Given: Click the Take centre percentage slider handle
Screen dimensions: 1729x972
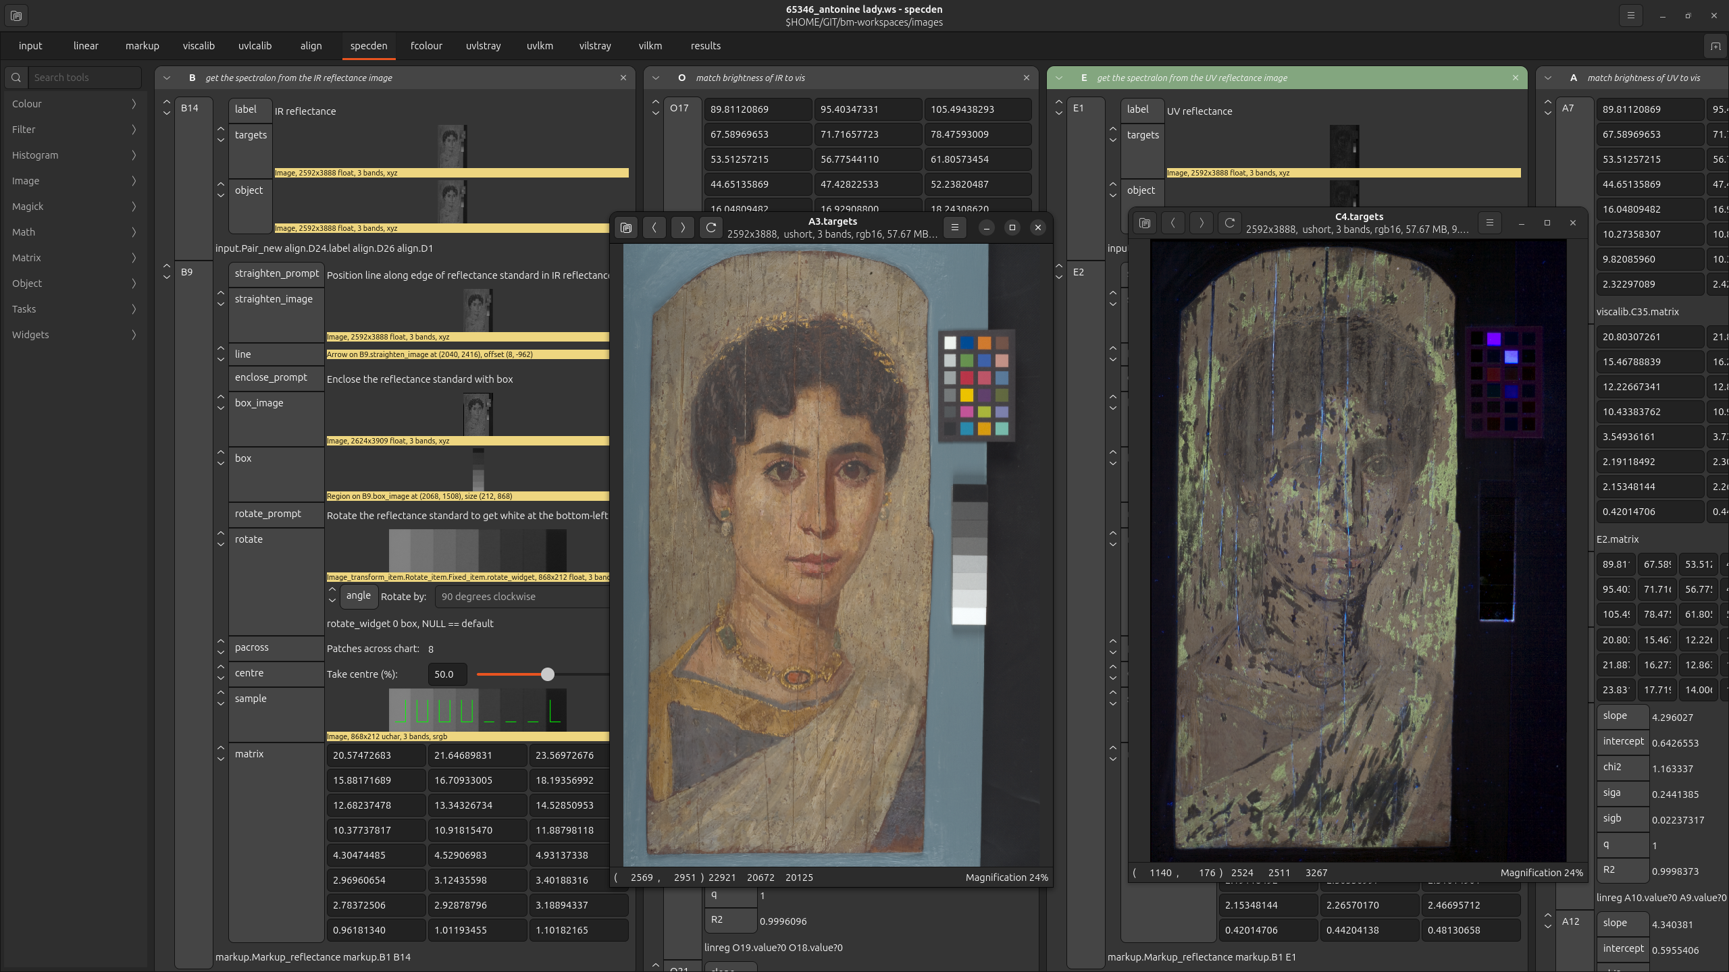Looking at the screenshot, I should [x=548, y=674].
